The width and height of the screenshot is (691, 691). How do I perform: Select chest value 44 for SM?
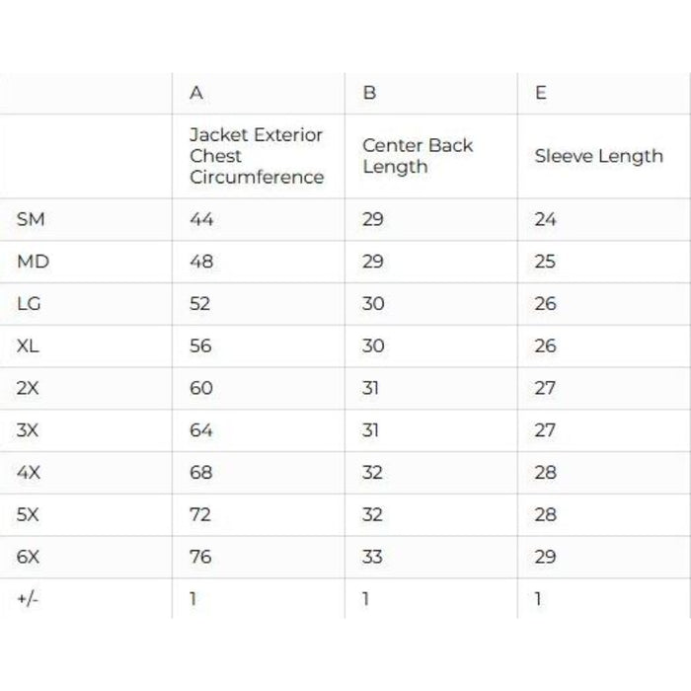click(201, 219)
